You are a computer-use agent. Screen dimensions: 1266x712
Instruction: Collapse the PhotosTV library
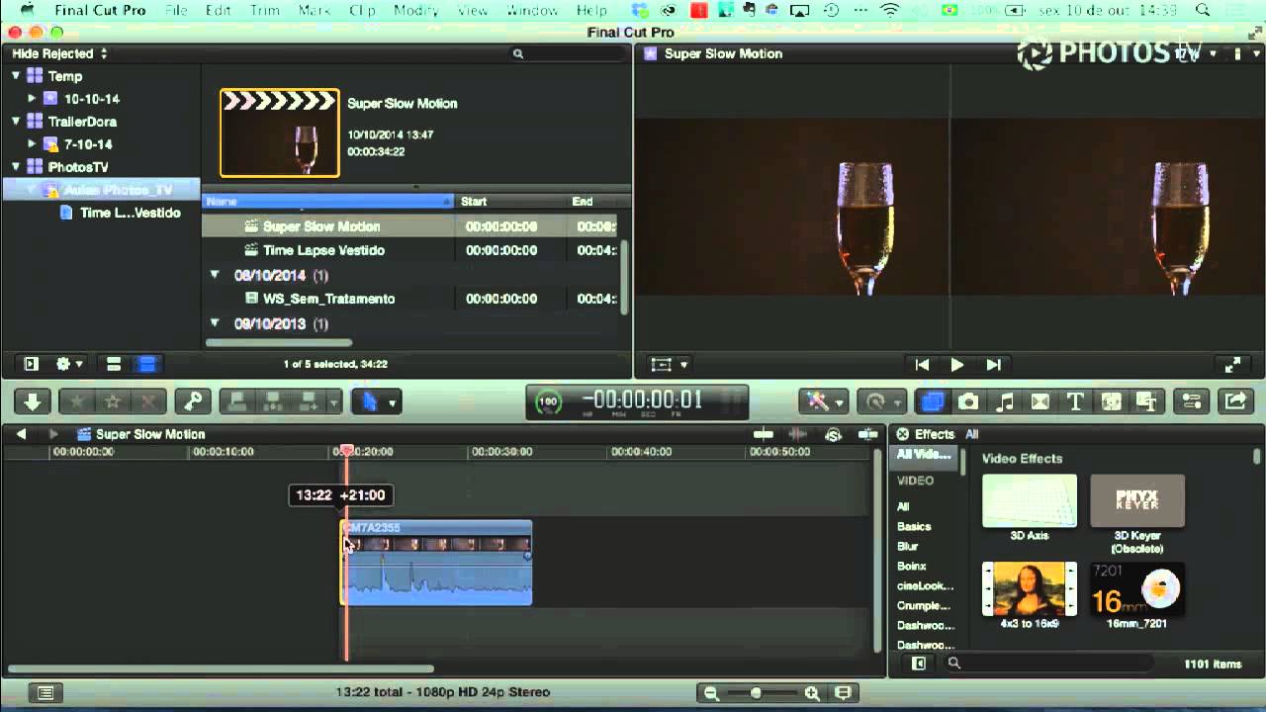[x=16, y=167]
